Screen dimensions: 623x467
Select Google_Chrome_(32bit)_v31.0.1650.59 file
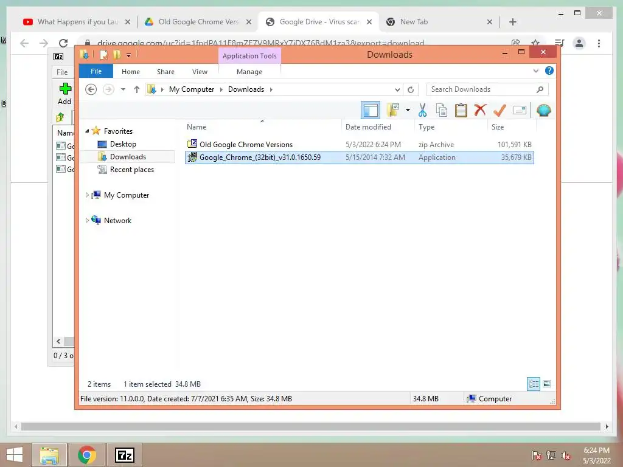click(359, 157)
